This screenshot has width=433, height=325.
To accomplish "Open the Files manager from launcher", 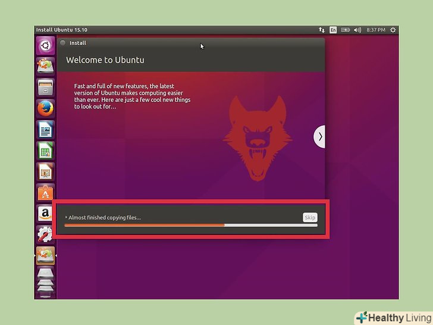I will (x=45, y=87).
